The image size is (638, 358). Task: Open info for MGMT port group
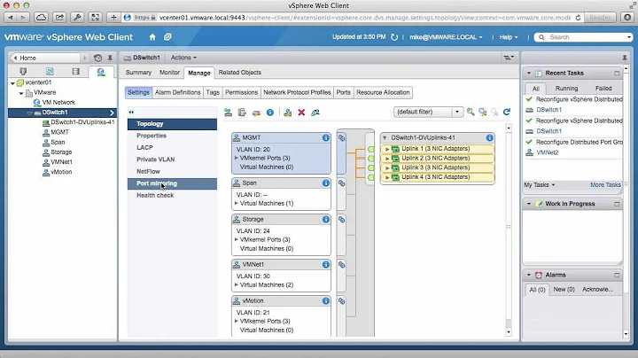point(326,138)
